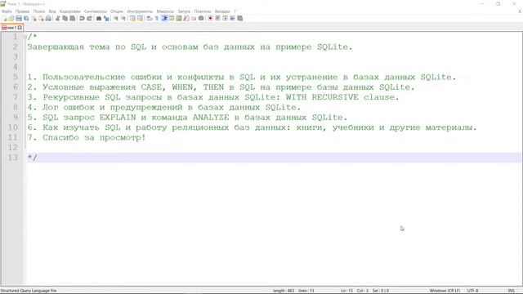Save the current file with toolbar icon
This screenshot has height=294, width=523.
(19, 18)
